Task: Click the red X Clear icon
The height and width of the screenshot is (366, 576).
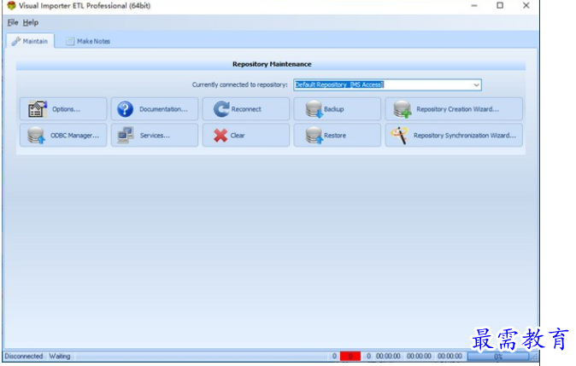Action: (x=220, y=136)
